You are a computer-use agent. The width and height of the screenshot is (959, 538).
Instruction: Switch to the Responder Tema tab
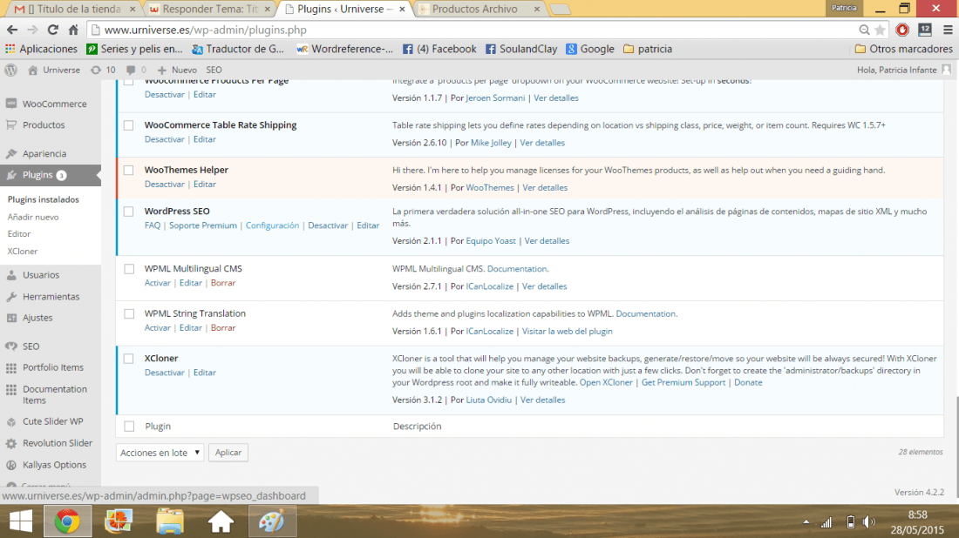(x=210, y=10)
